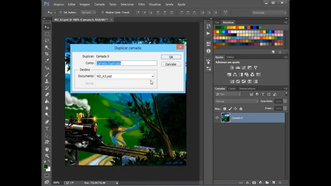This screenshot has height=186, width=331.
Task: Add a Levels adjustment
Action: pos(238,68)
